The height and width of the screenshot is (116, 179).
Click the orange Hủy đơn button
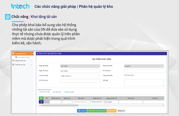112,111
